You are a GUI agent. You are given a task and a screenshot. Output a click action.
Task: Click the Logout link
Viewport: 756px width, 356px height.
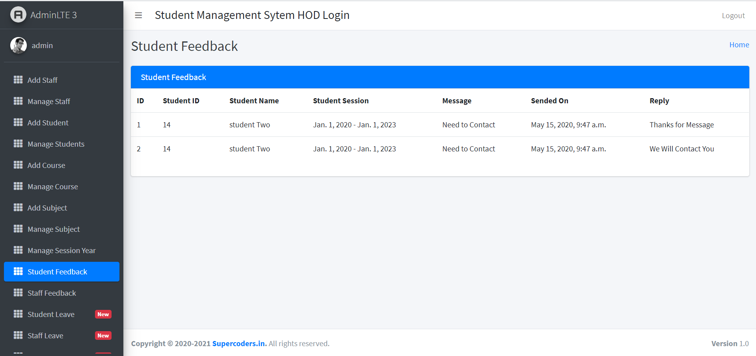pyautogui.click(x=733, y=16)
